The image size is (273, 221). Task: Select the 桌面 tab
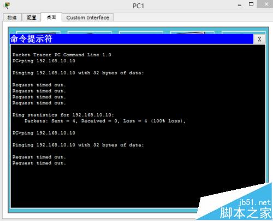point(51,17)
